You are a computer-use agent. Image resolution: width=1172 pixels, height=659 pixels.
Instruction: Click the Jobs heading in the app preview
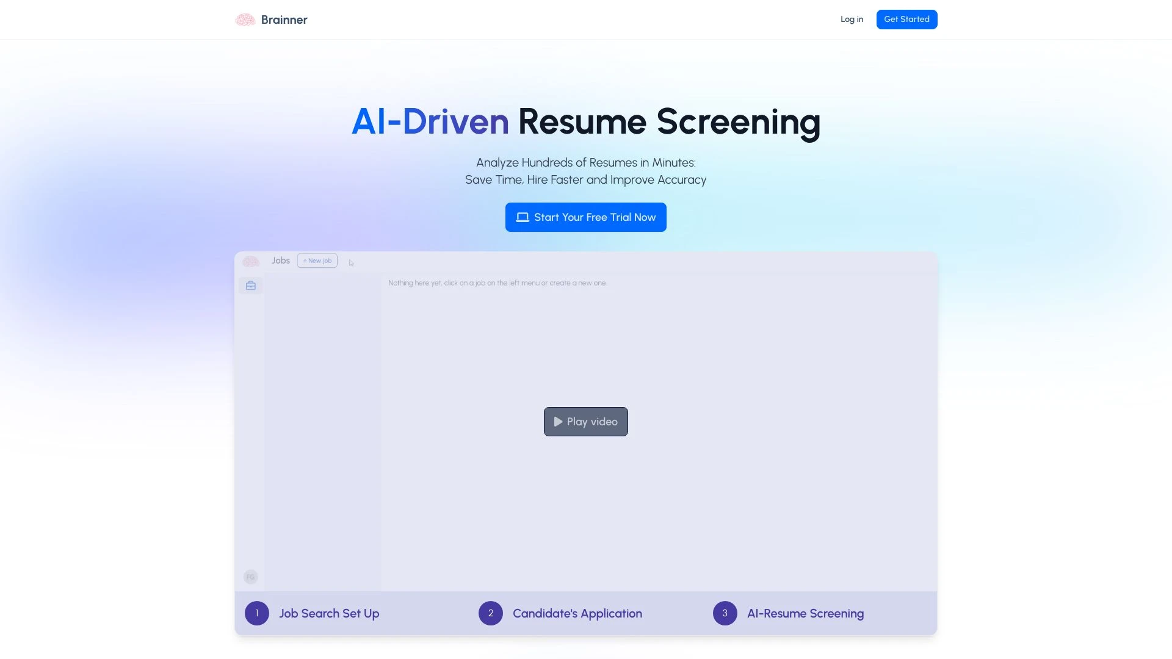pos(280,260)
